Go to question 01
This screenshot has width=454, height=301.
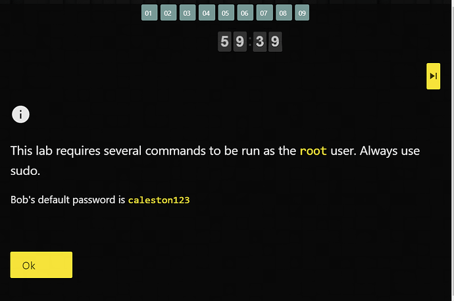pyautogui.click(x=149, y=13)
